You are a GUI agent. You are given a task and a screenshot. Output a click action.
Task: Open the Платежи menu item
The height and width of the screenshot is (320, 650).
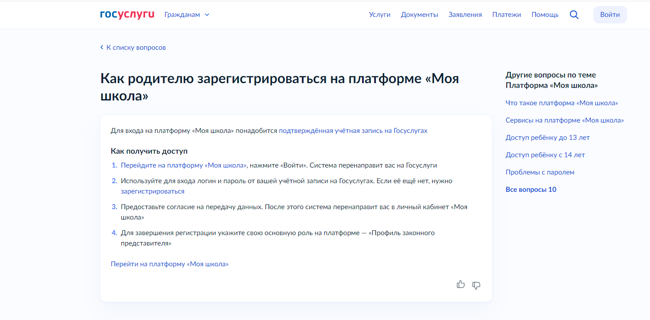(x=507, y=15)
